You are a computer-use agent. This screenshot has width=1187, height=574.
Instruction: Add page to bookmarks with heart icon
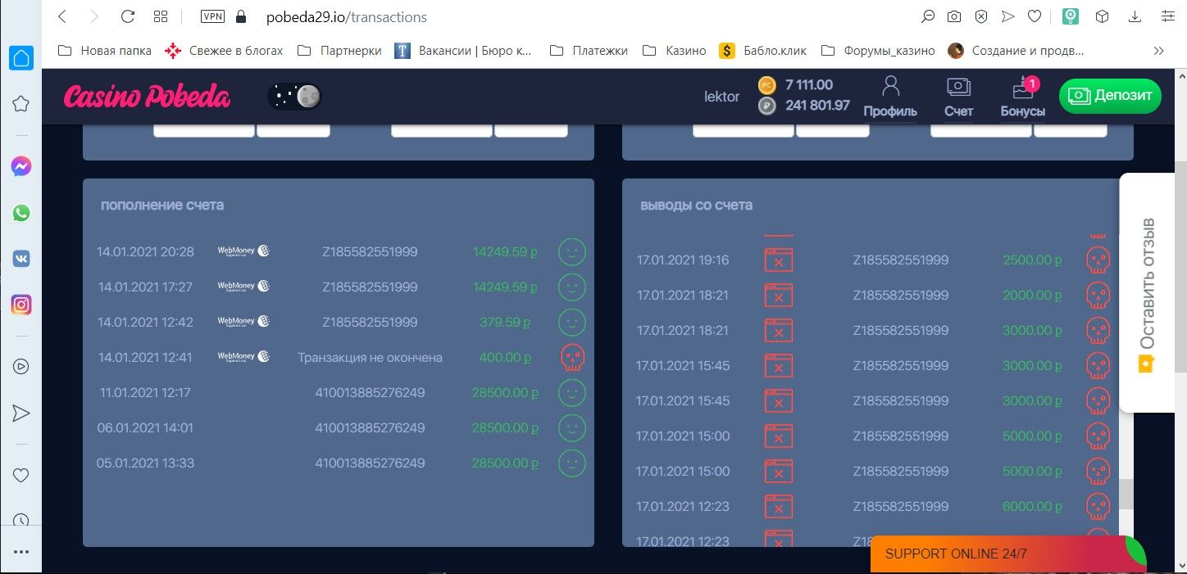(x=1035, y=16)
